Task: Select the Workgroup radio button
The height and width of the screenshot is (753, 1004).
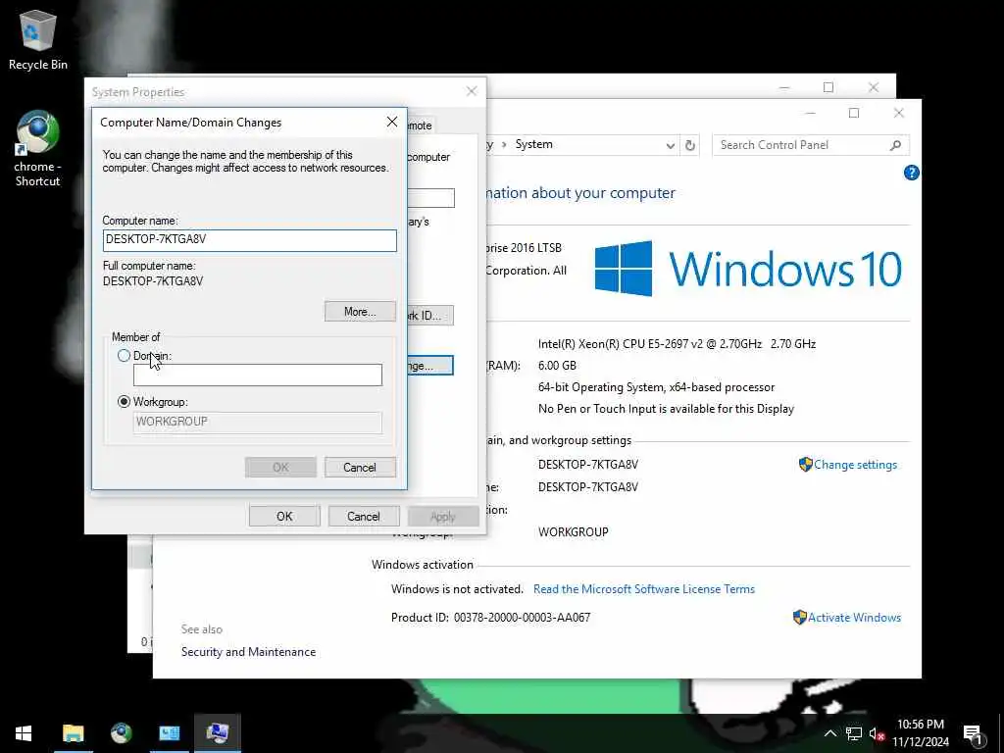Action: pyautogui.click(x=124, y=401)
